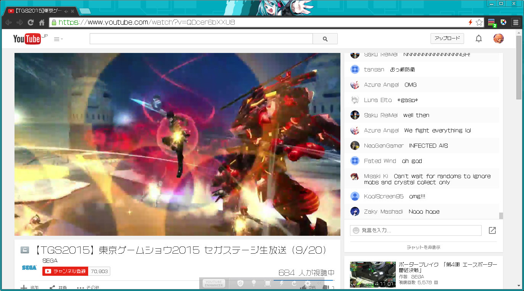Hide chat via チャットを非表示
The image size is (524, 291).
tap(423, 247)
